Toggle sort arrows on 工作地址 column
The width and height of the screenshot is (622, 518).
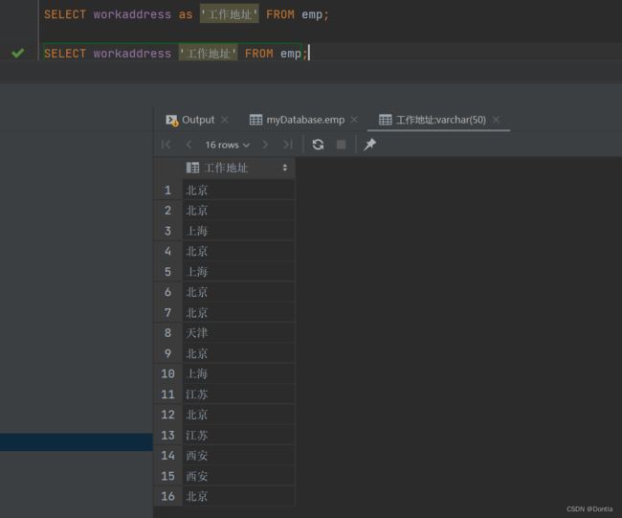point(285,168)
